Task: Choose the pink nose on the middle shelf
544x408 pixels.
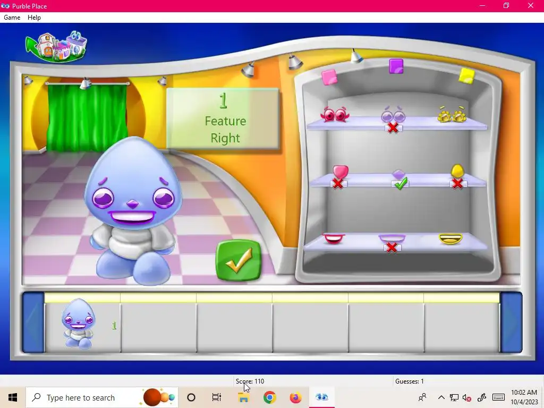Action: point(341,172)
